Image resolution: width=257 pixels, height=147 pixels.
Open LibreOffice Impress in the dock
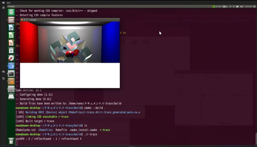11,43
